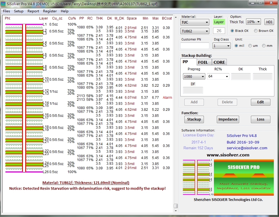This screenshot has height=217, width=279.
Task: Choose the um unit option
Action: [x=250, y=46]
